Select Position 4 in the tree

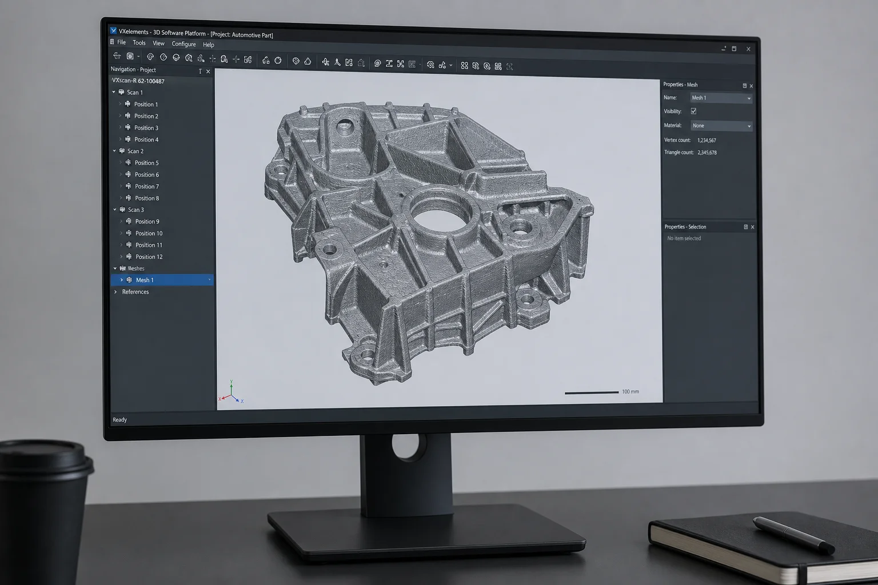146,139
